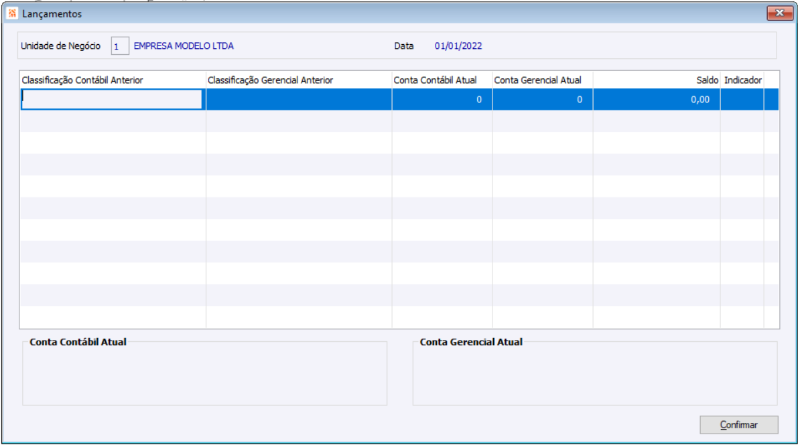The height and width of the screenshot is (447, 800).
Task: Click the EMPRESA MODELO LTDA company name
Action: coord(184,46)
